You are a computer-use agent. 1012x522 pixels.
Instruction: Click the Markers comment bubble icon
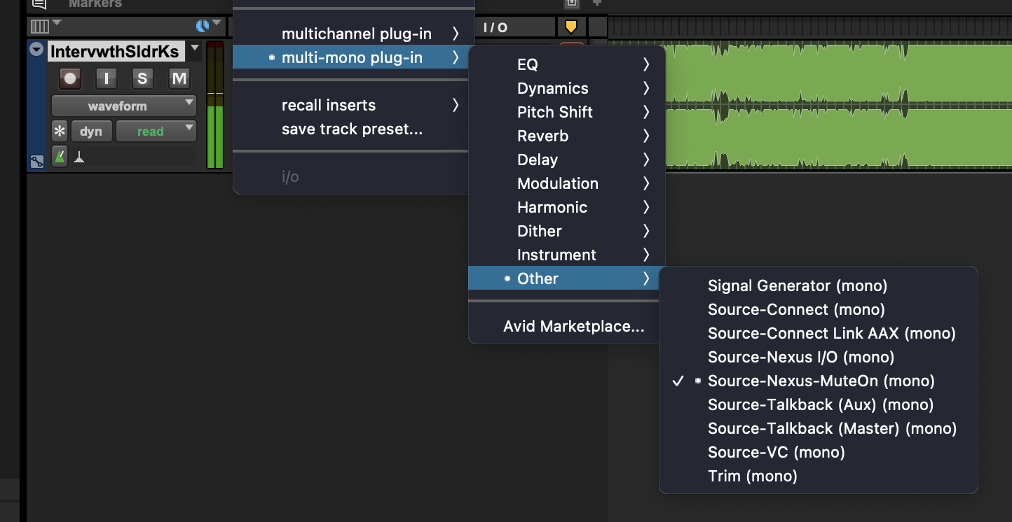point(39,4)
